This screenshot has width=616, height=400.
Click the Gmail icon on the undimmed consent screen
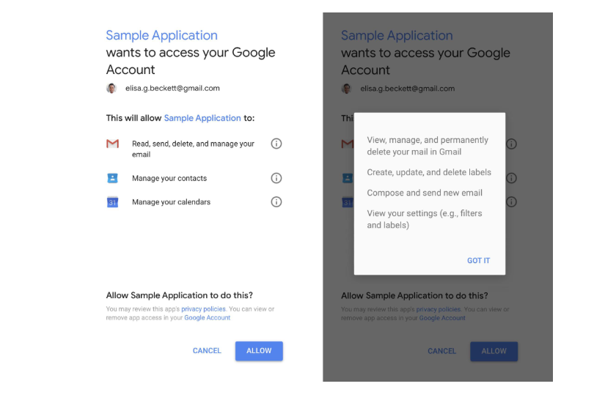[x=112, y=144]
